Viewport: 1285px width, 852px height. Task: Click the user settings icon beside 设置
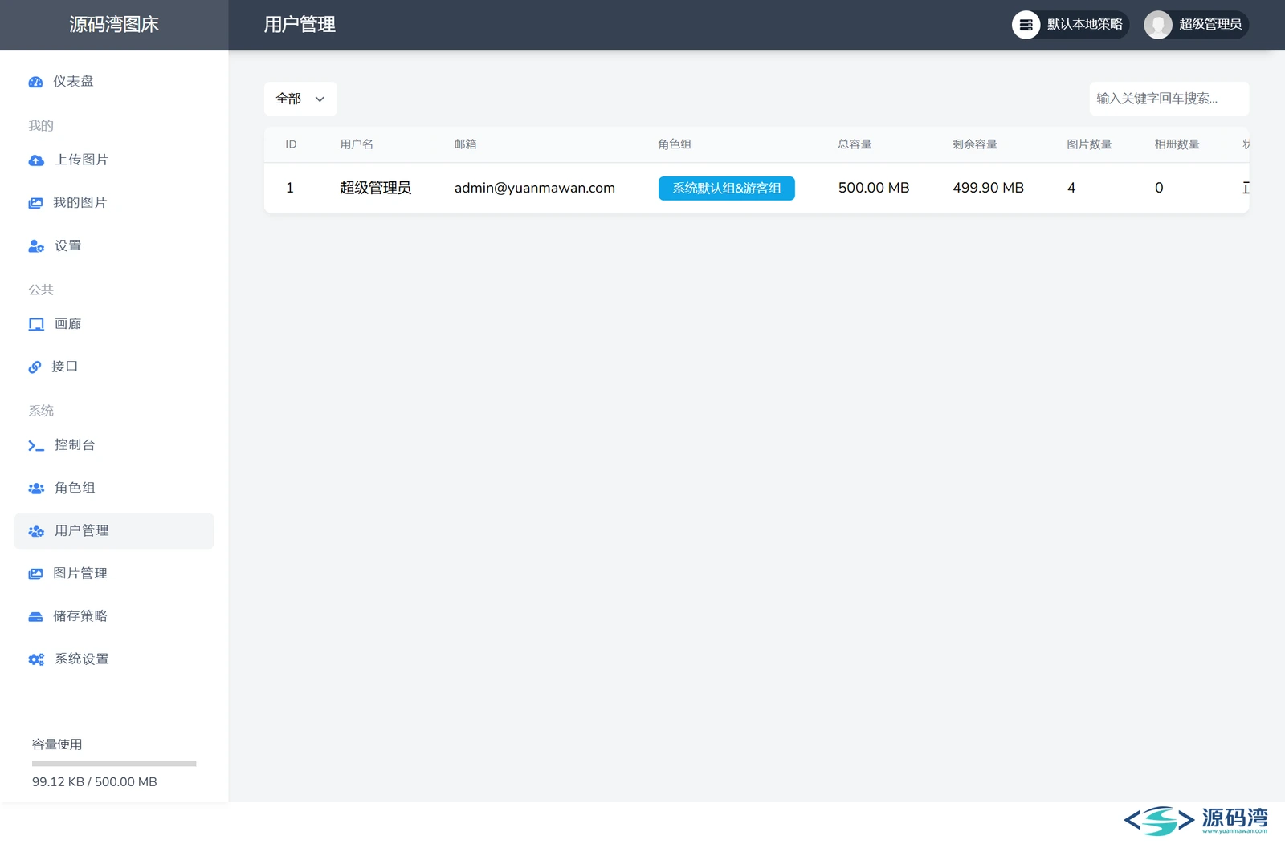point(36,246)
